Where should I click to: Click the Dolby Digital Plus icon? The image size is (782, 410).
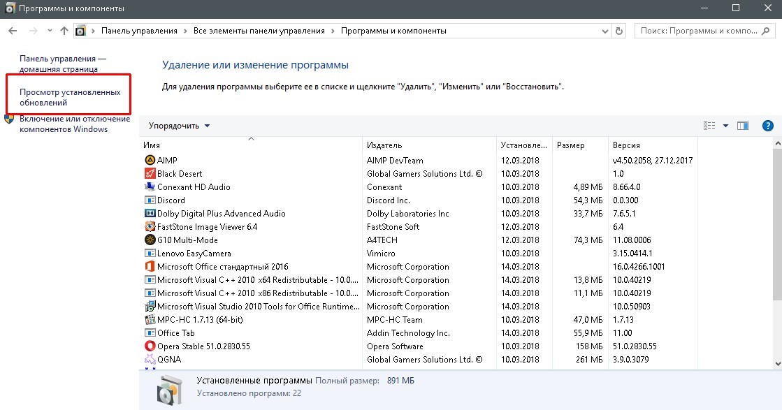pos(150,213)
